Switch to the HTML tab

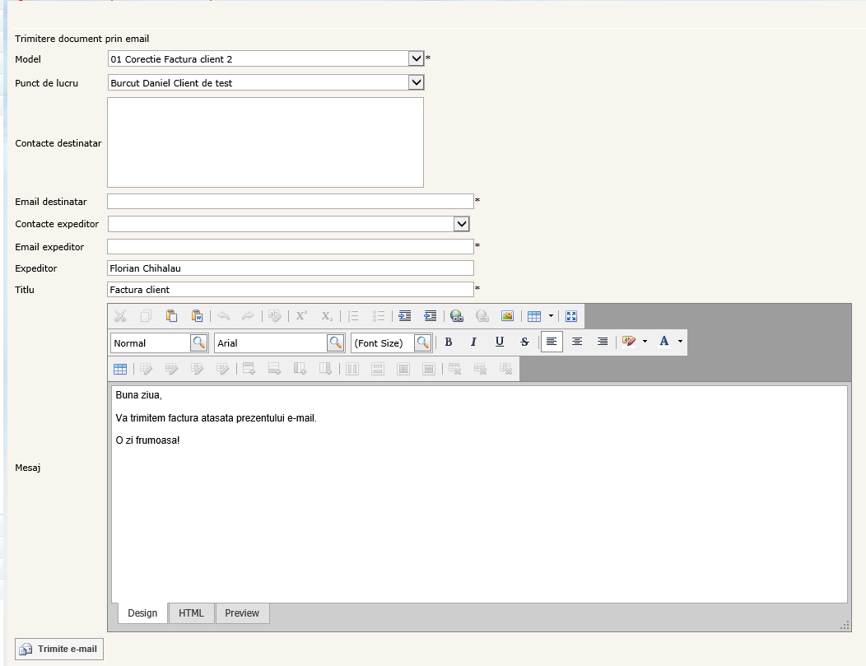click(x=191, y=613)
